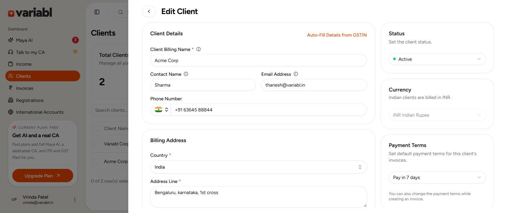This screenshot has height=213, width=513.
Task: Click the Variabl logo
Action: click(30, 13)
